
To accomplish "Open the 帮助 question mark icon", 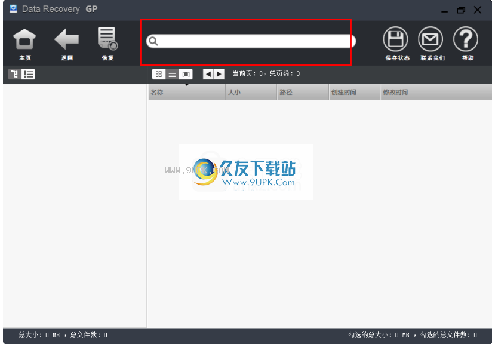I will (x=466, y=39).
